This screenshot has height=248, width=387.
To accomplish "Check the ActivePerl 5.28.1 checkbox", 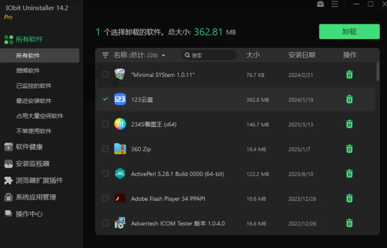I will (105, 173).
